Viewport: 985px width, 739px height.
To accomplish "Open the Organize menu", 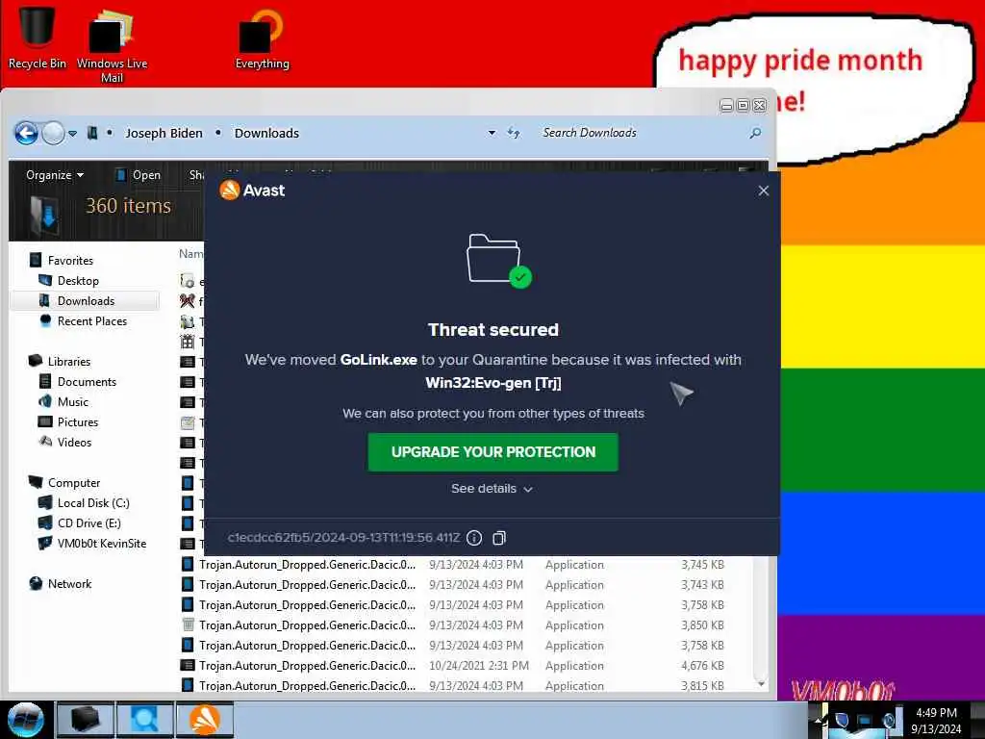I will pyautogui.click(x=55, y=175).
